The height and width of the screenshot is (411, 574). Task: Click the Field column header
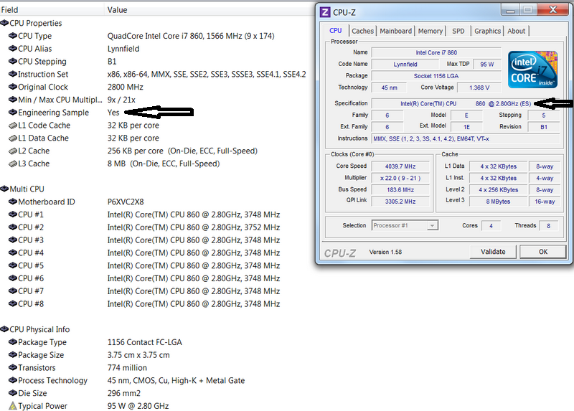point(52,10)
